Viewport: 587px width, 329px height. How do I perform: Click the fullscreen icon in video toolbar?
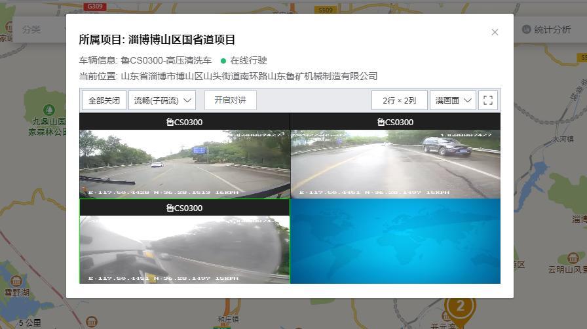tap(487, 100)
